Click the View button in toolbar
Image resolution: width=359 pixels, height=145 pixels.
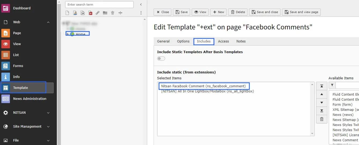click(200, 12)
